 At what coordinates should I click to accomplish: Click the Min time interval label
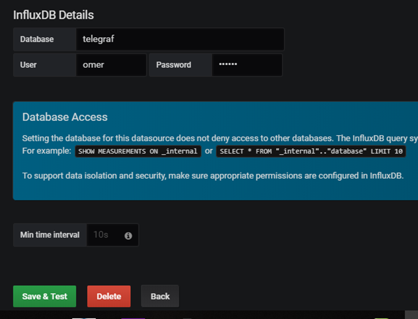50,235
